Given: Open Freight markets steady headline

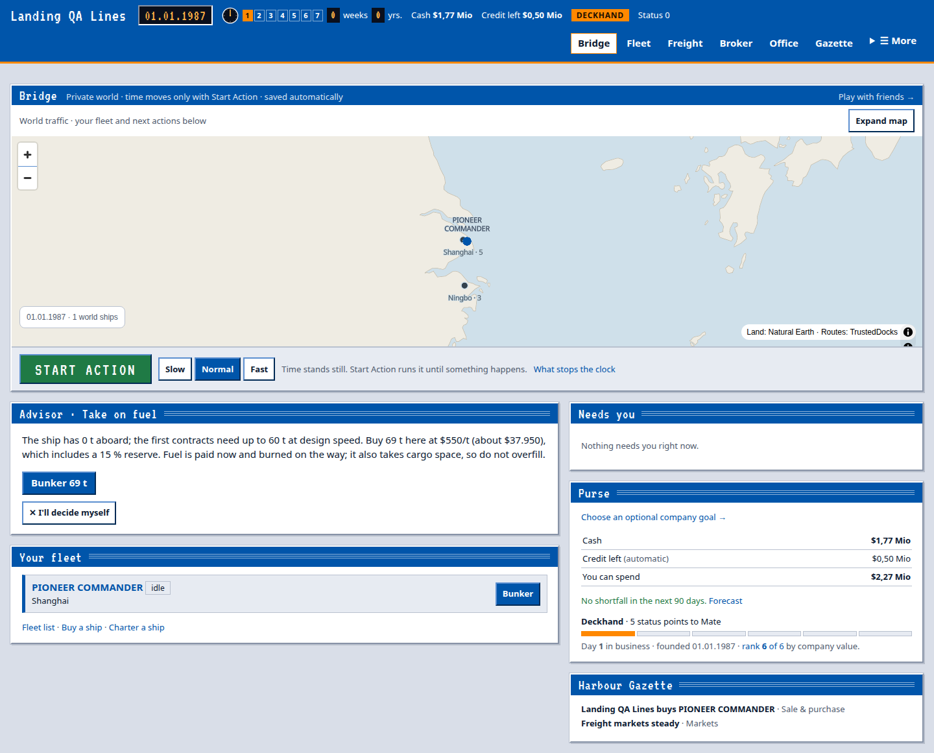Looking at the screenshot, I should pos(630,724).
